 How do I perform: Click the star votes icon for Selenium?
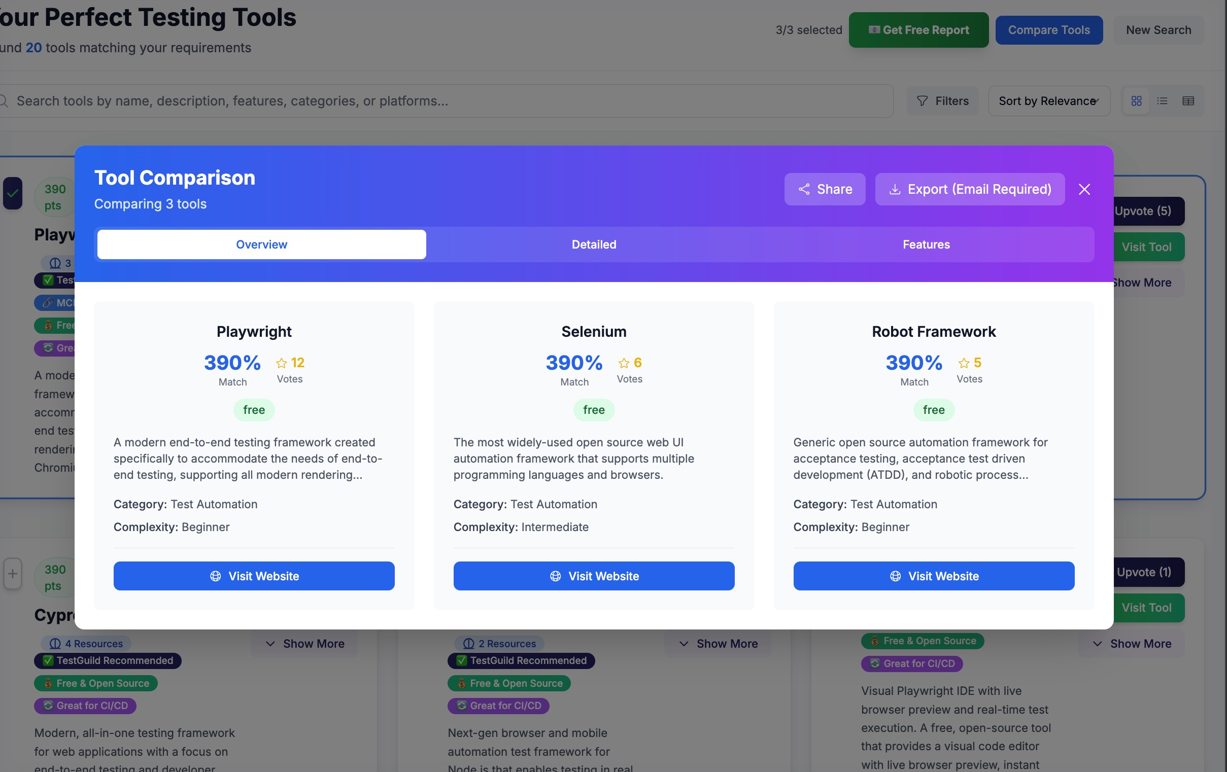(624, 363)
